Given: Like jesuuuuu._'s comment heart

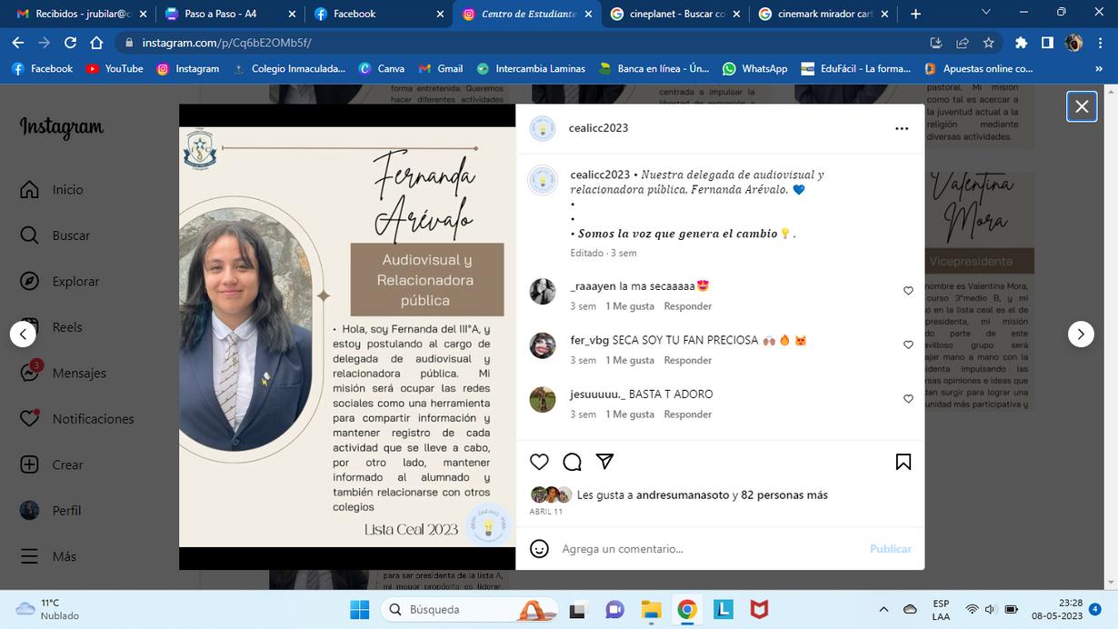Looking at the screenshot, I should point(908,399).
